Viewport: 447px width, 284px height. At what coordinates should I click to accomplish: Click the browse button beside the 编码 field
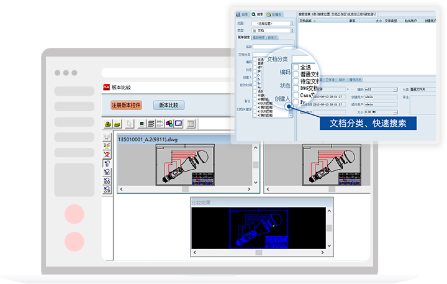tap(394, 89)
